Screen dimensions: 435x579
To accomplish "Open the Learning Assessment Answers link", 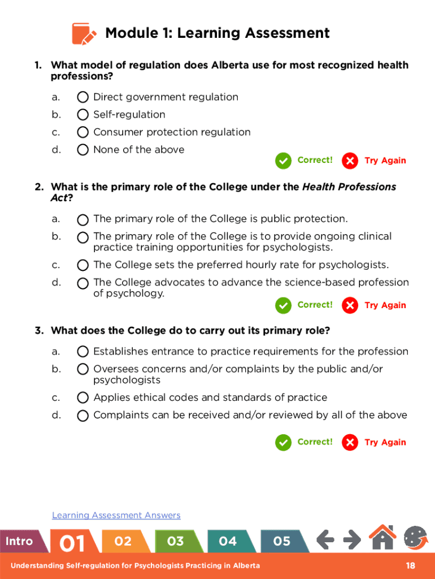I will pos(116,515).
